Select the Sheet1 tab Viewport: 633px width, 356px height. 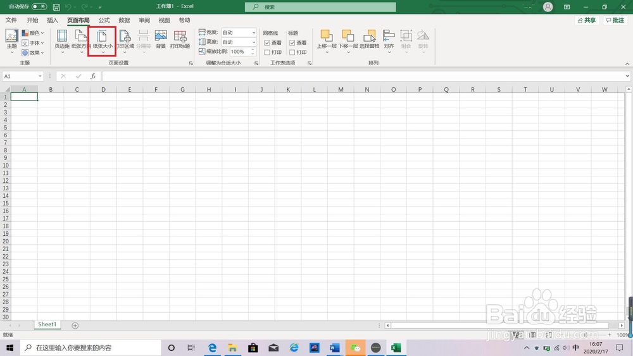[47, 324]
